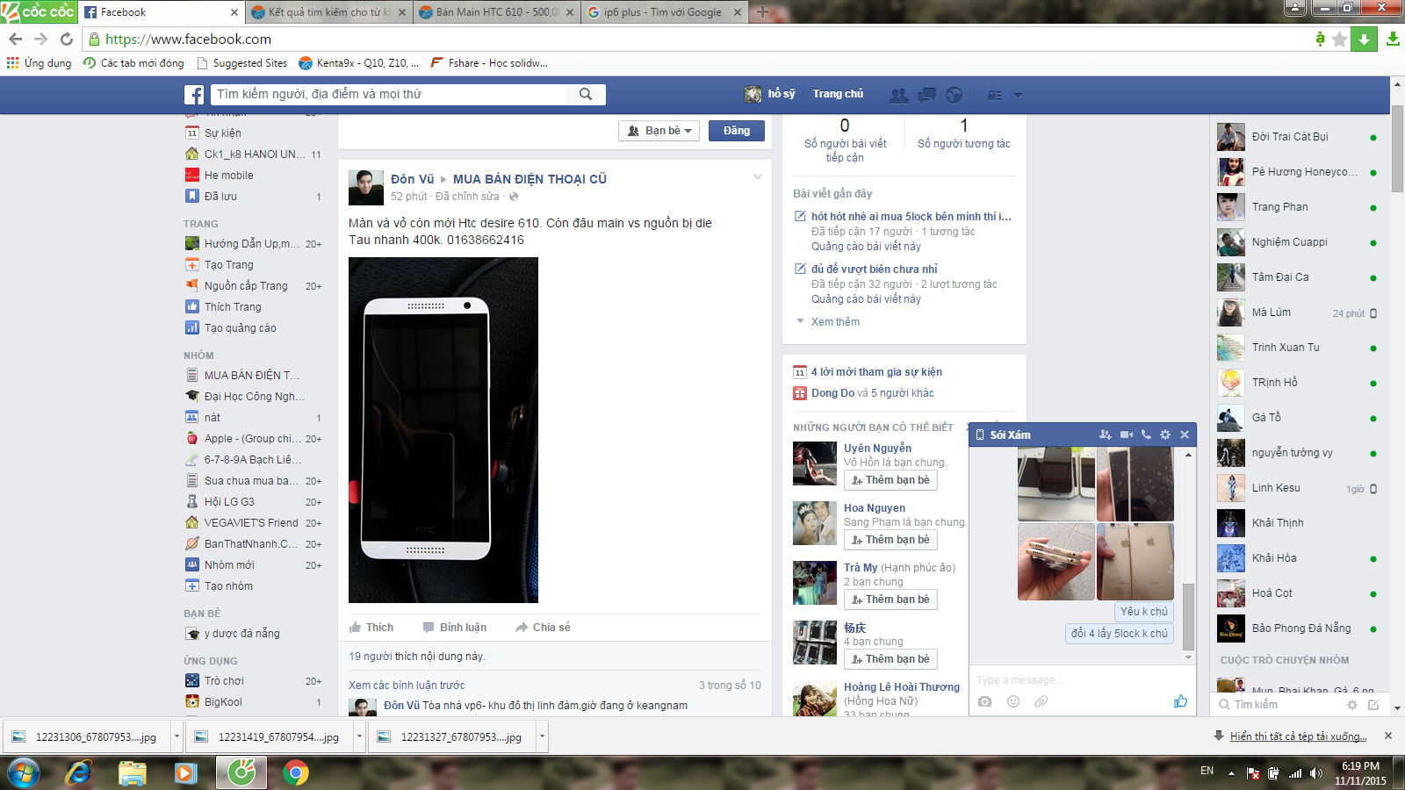Open friend requests icon in Facebook header
The height and width of the screenshot is (790, 1405).
[898, 95]
